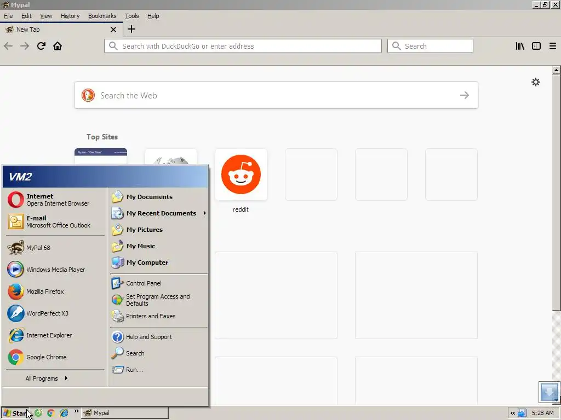Image resolution: width=561 pixels, height=420 pixels.
Task: Open Printers and Faxes
Action: [158, 316]
